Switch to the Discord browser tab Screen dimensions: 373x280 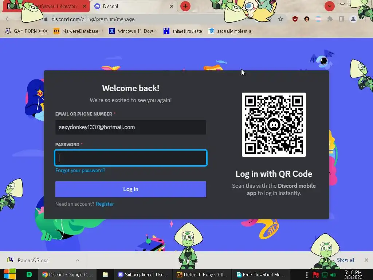tap(134, 6)
